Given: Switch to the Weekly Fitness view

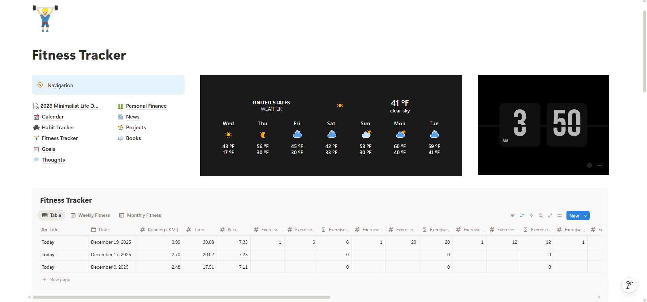Looking at the screenshot, I should click(x=90, y=215).
